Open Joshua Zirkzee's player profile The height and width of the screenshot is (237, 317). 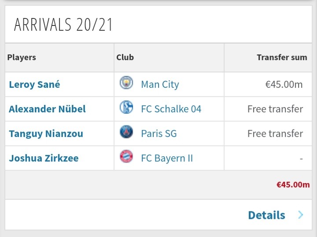tap(44, 158)
